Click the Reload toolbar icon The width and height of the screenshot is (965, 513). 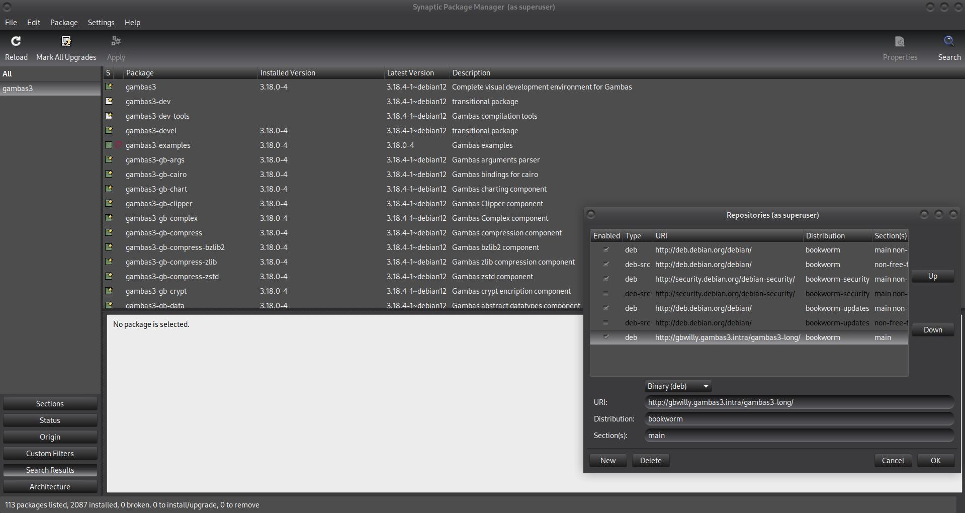click(x=16, y=41)
